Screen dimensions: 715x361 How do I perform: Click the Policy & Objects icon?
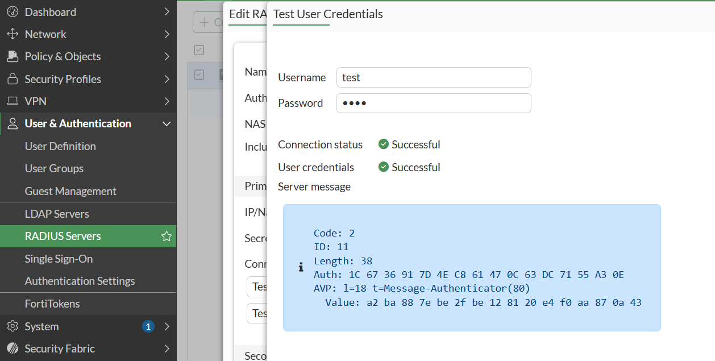pos(12,56)
